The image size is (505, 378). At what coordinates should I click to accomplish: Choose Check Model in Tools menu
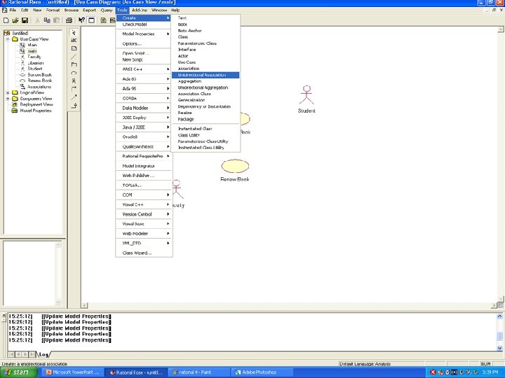tap(144, 24)
